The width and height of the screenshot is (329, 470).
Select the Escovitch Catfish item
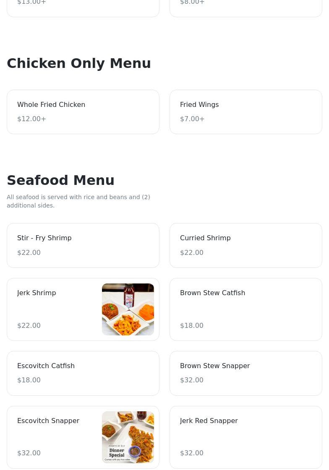click(x=83, y=373)
